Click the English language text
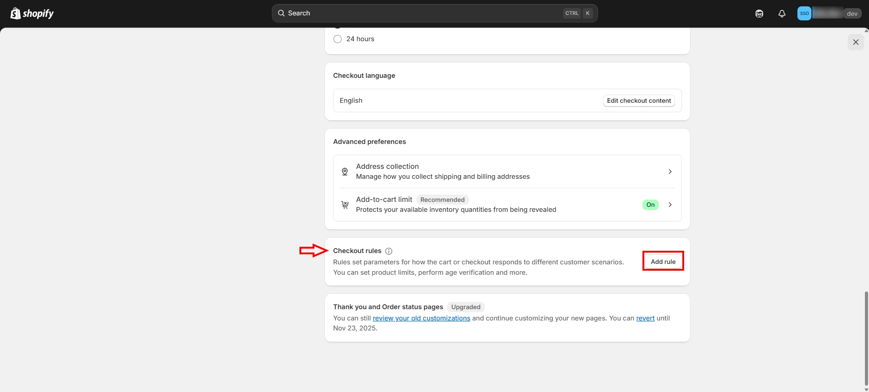869x392 pixels. (x=351, y=100)
